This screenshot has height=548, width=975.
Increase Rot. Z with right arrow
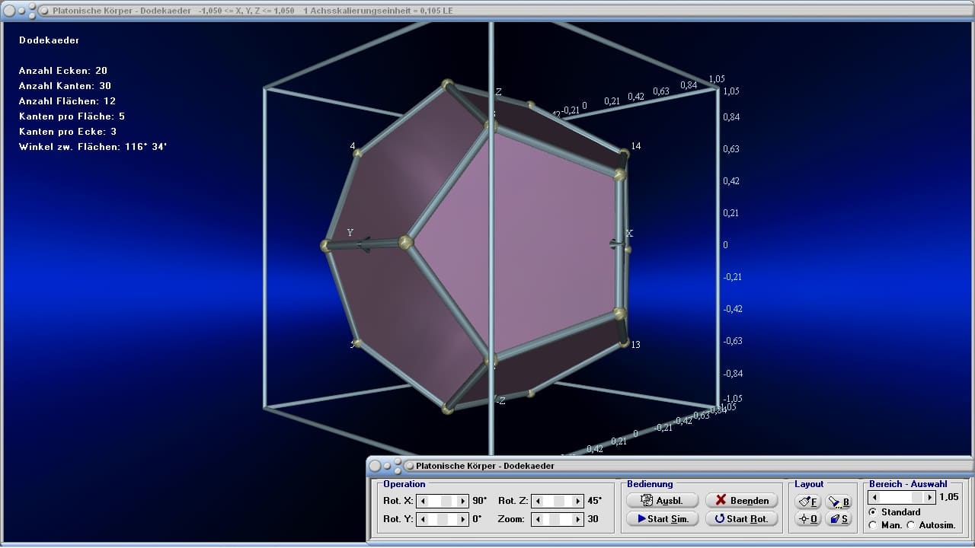577,501
